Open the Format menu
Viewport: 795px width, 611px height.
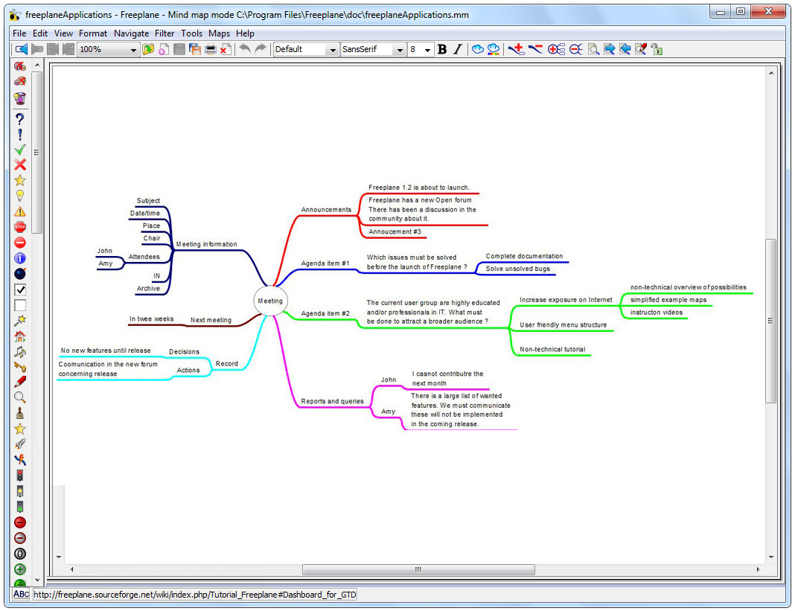click(x=93, y=33)
